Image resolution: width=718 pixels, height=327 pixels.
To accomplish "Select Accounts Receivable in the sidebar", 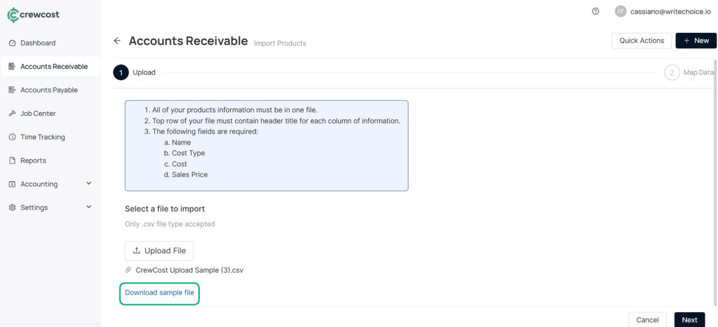I will 53,66.
